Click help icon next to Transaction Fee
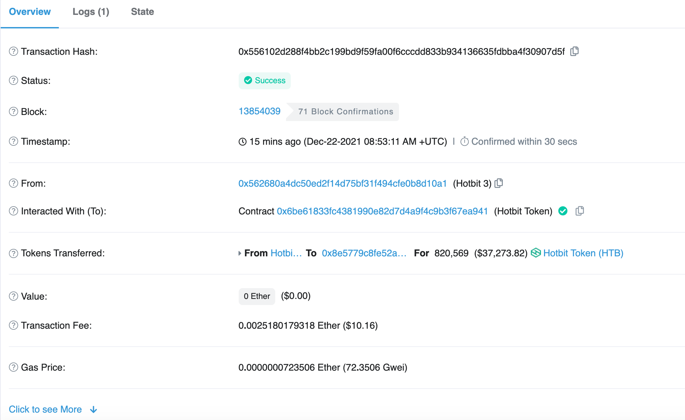The width and height of the screenshot is (685, 420). click(13, 325)
